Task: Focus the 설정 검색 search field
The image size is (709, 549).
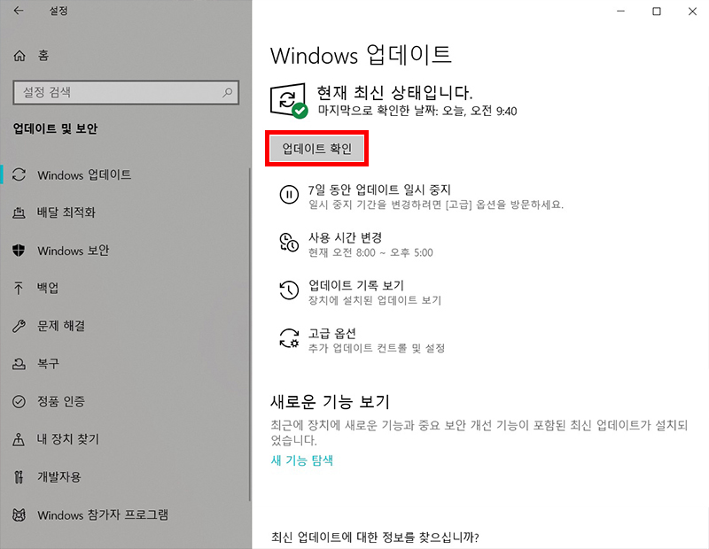Action: click(126, 93)
